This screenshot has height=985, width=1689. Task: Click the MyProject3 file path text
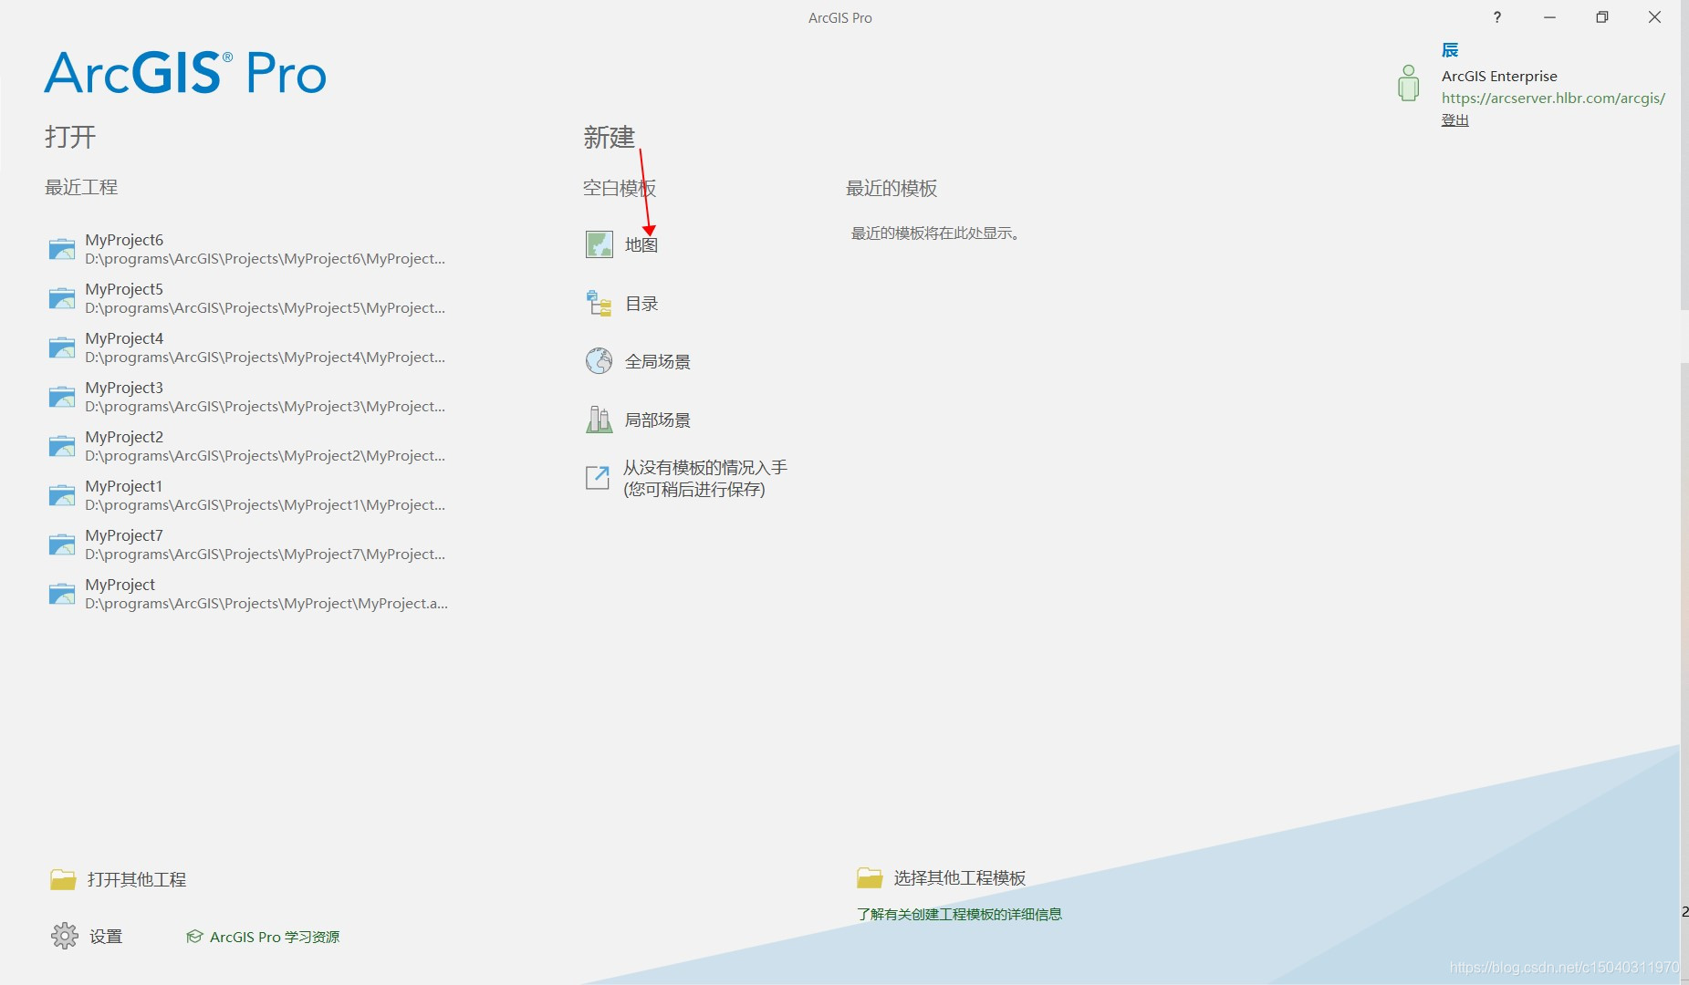tap(266, 407)
